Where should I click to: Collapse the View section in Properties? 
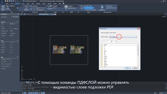tap(17, 40)
